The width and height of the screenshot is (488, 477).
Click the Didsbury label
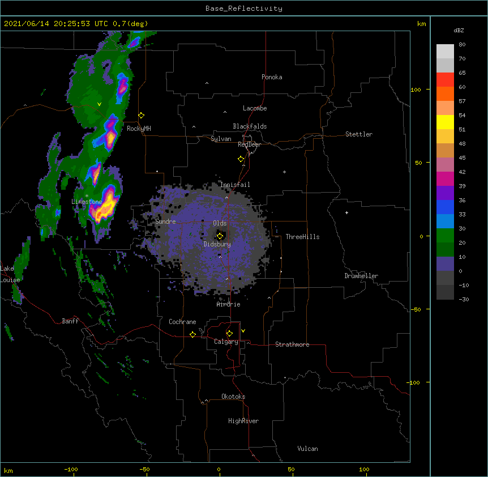[217, 244]
